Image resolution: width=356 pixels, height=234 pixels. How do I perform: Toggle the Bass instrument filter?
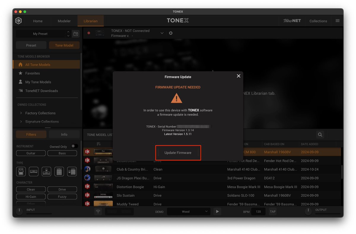click(x=62, y=153)
